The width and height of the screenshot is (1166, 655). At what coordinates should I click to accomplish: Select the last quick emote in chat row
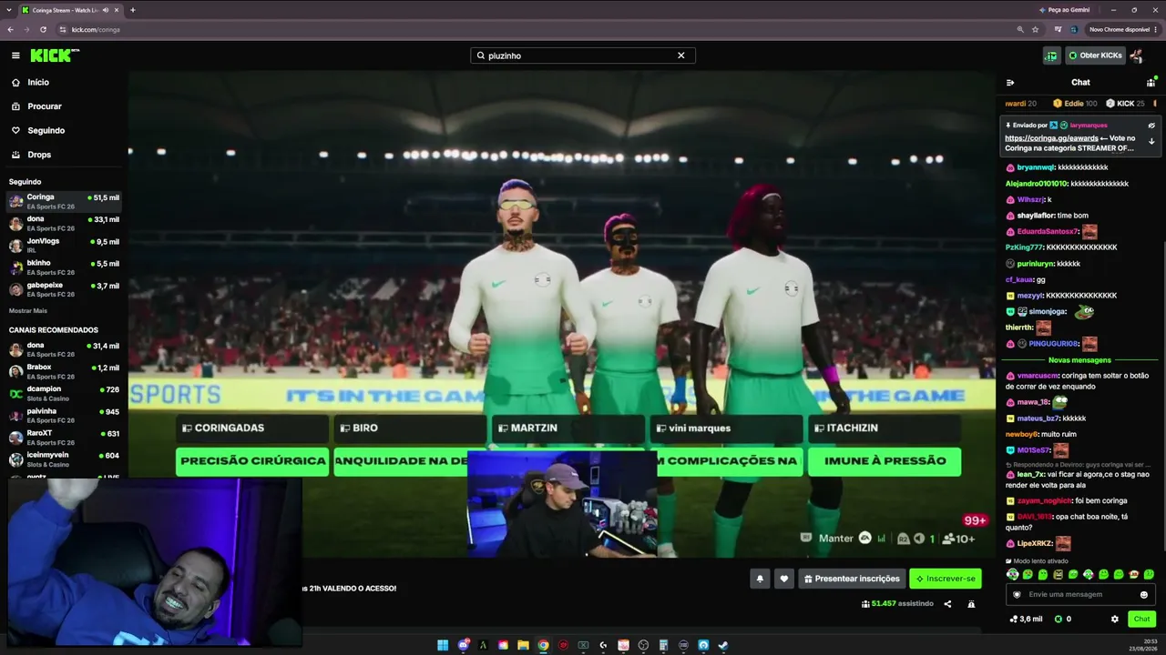pos(1149,575)
